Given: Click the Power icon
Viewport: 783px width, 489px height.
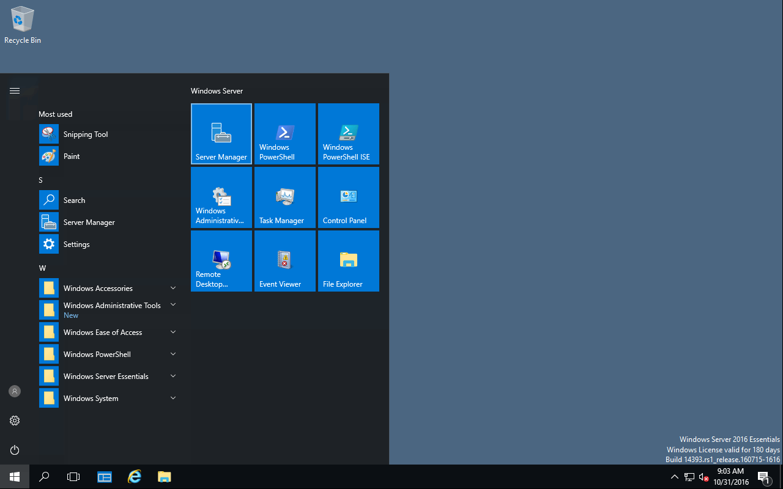Looking at the screenshot, I should pos(15,450).
